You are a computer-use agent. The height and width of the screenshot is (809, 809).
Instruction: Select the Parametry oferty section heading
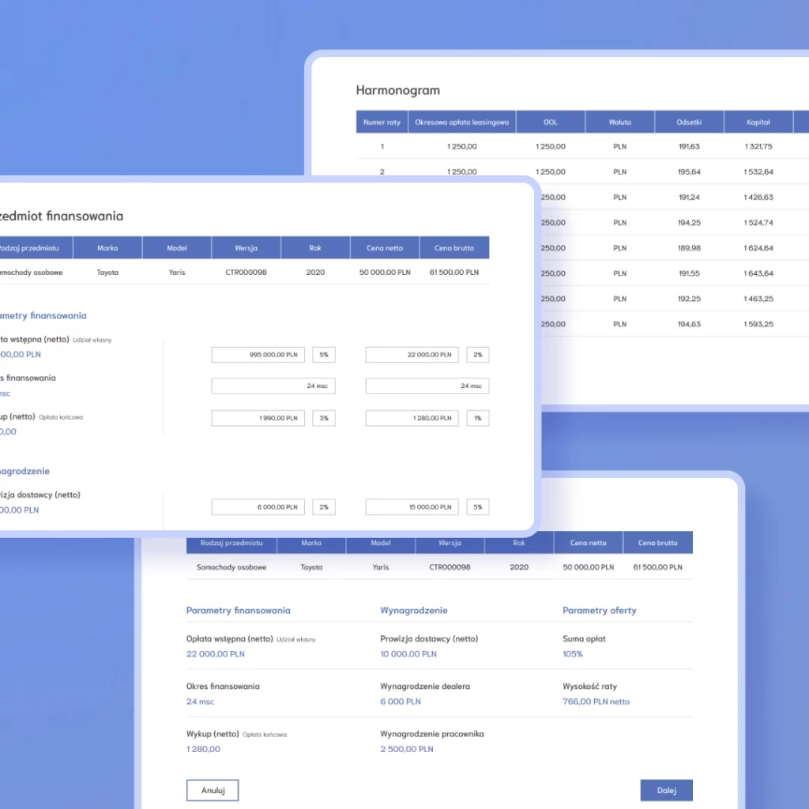[x=599, y=611]
